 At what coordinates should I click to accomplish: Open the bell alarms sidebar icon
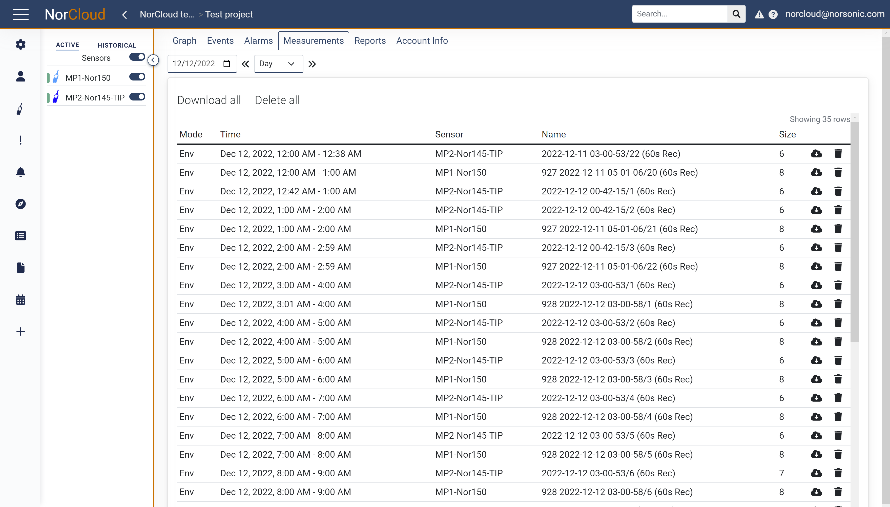pyautogui.click(x=20, y=172)
